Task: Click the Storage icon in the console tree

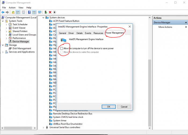Action: pyautogui.click(x=6, y=45)
